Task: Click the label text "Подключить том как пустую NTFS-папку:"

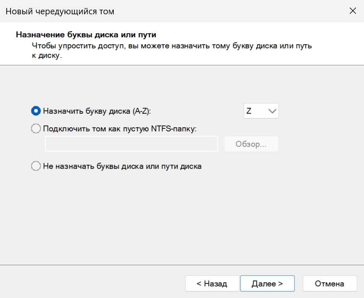Action: 120,129
